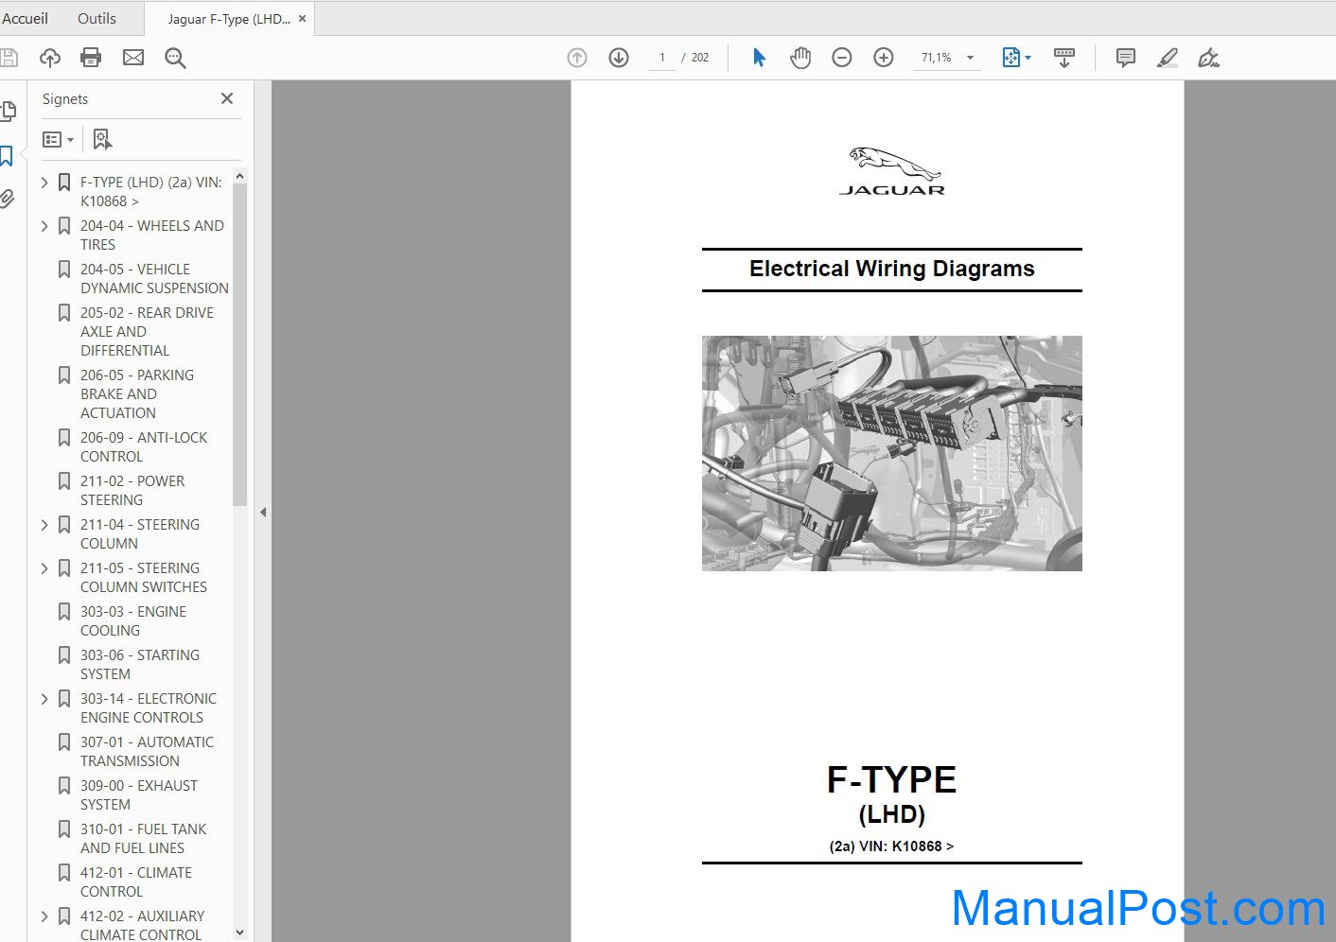1336x942 pixels.
Task: Open bookmark 204-05 Vehicle Dynamic Suspension
Action: pyautogui.click(x=154, y=278)
